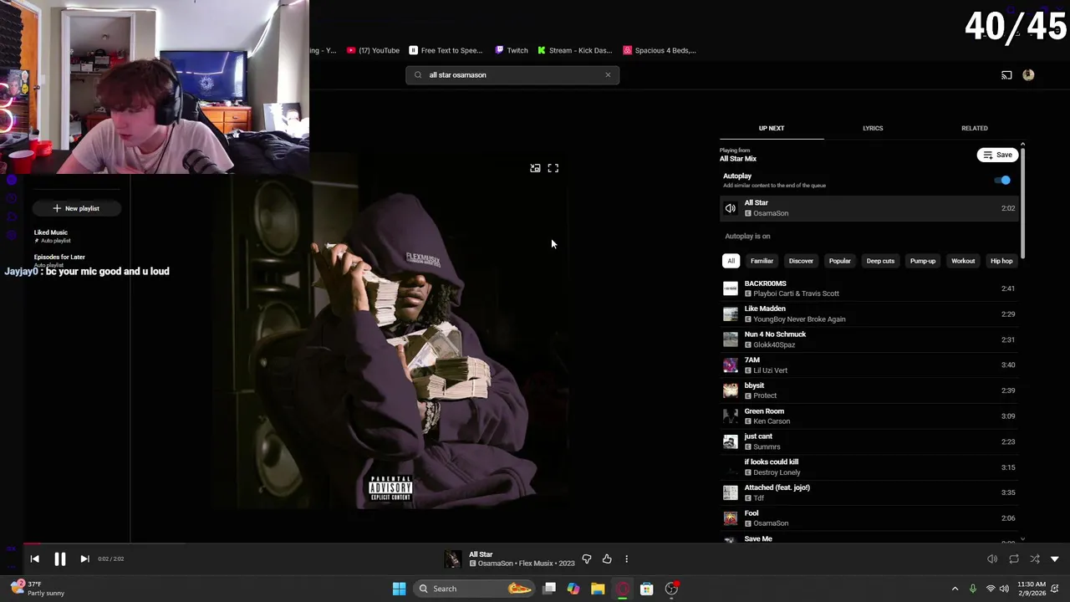Open Microsoft Store from the taskbar
Viewport: 1070px width, 602px height.
click(x=646, y=589)
